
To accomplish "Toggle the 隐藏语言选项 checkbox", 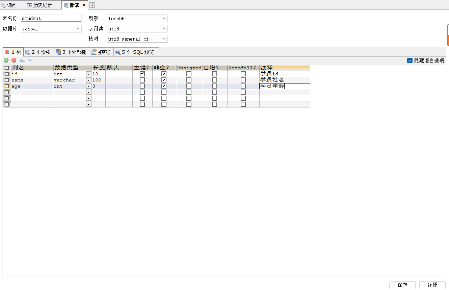I will pos(410,61).
